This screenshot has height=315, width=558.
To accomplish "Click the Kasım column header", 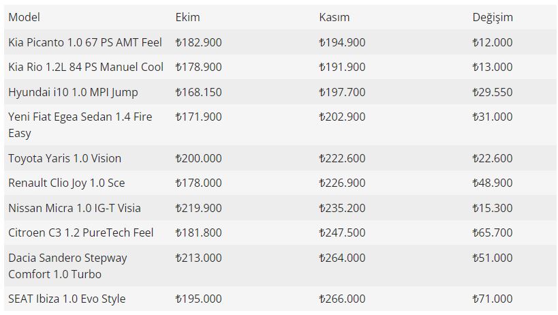I will (x=334, y=17).
